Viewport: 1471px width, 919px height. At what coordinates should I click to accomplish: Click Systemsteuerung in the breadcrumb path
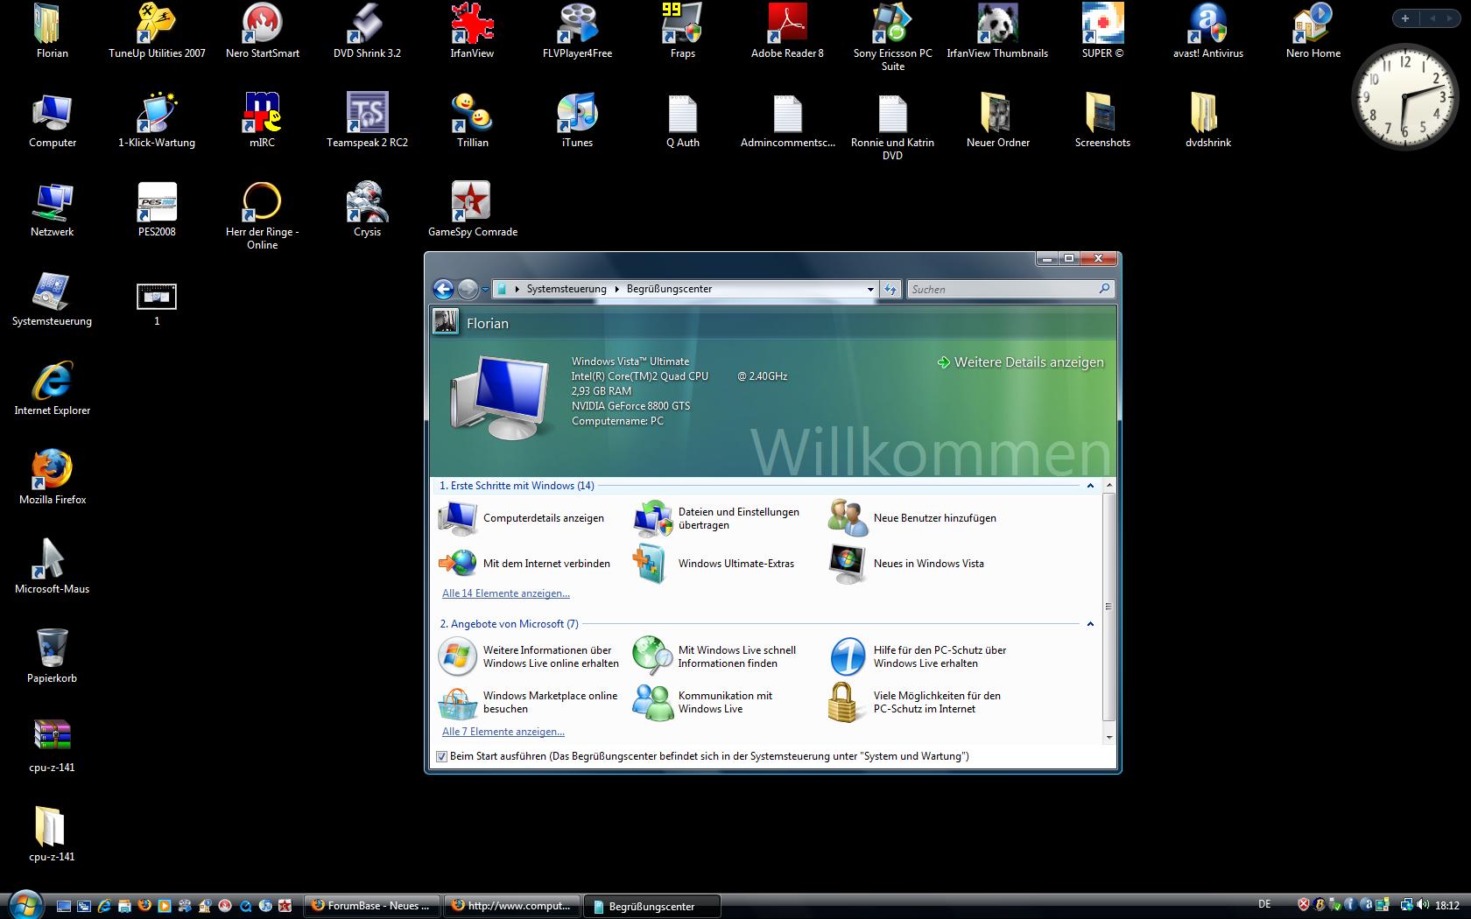click(567, 289)
